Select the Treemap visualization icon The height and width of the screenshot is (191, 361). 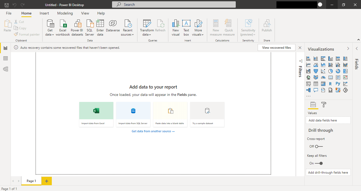click(345, 71)
